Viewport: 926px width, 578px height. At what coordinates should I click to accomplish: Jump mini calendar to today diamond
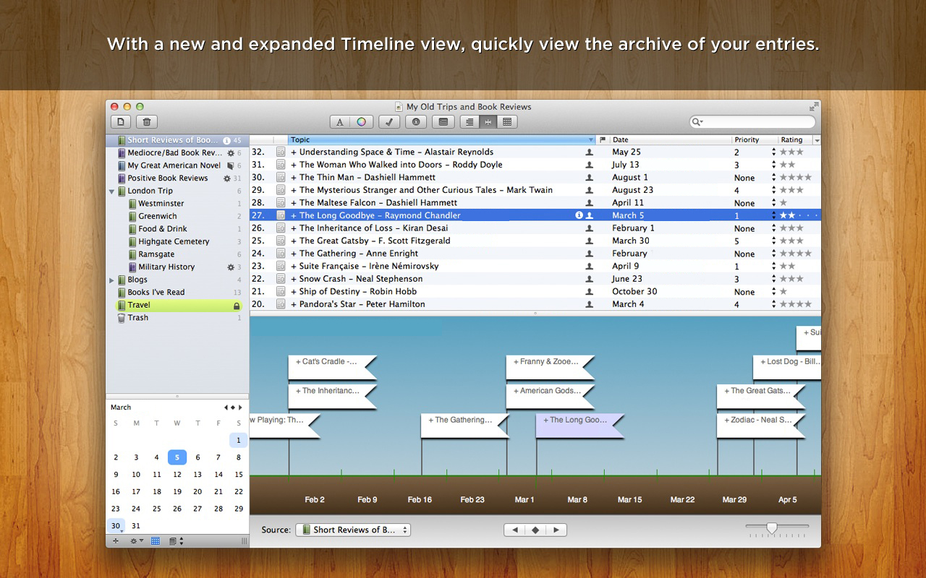pyautogui.click(x=233, y=407)
